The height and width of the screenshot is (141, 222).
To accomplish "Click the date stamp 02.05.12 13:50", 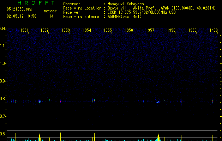I will point(22,16).
